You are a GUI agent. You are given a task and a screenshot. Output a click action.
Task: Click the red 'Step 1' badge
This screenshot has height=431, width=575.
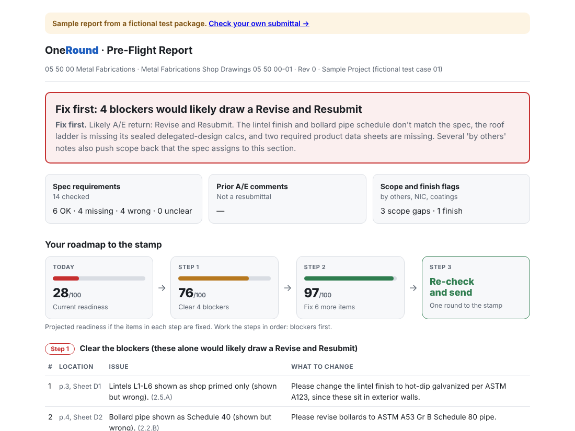pyautogui.click(x=60, y=349)
